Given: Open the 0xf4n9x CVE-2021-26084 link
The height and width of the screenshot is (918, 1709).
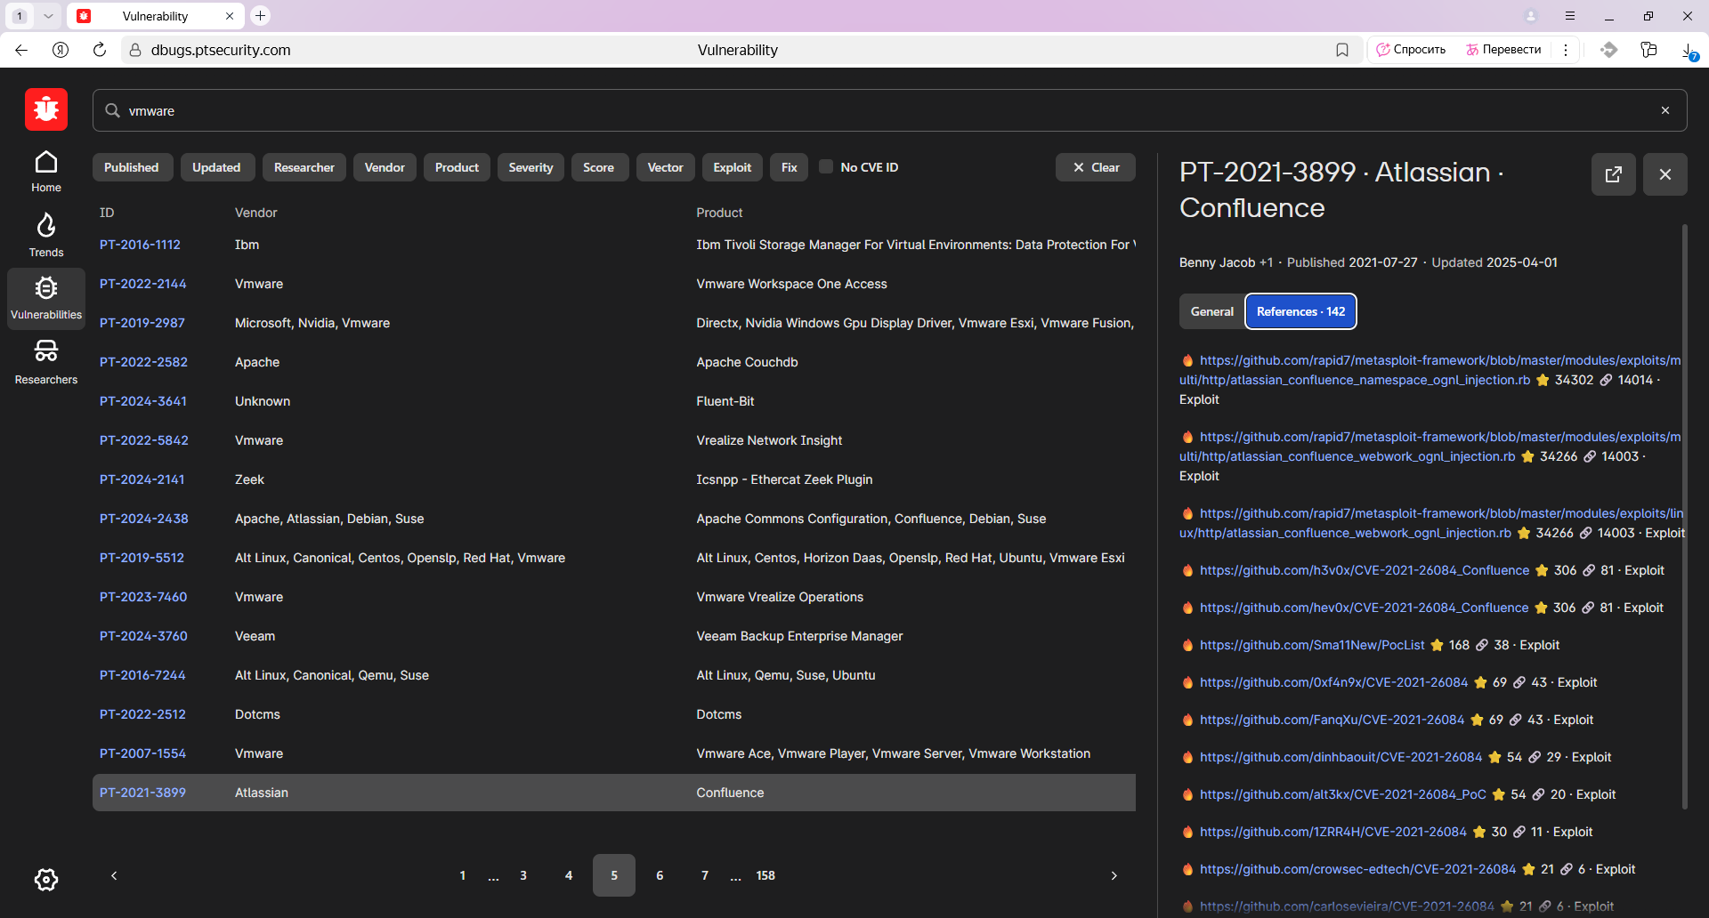Looking at the screenshot, I should pos(1333,682).
